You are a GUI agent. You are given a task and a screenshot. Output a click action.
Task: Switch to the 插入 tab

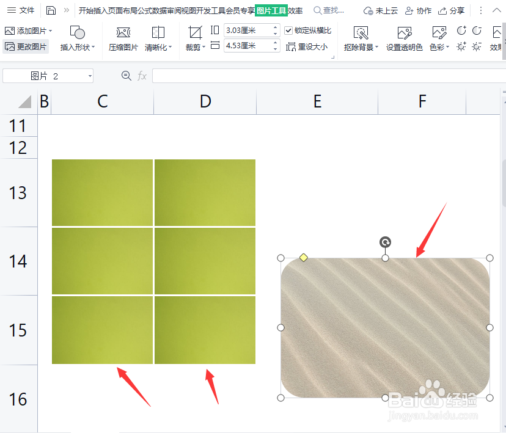[x=101, y=10]
